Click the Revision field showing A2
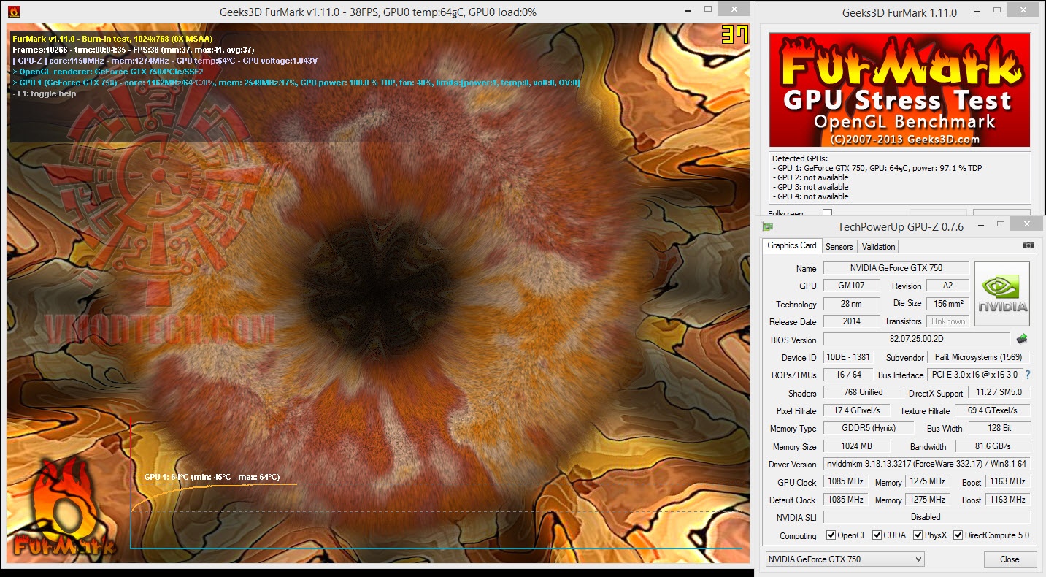This screenshot has width=1046, height=577. [x=947, y=286]
